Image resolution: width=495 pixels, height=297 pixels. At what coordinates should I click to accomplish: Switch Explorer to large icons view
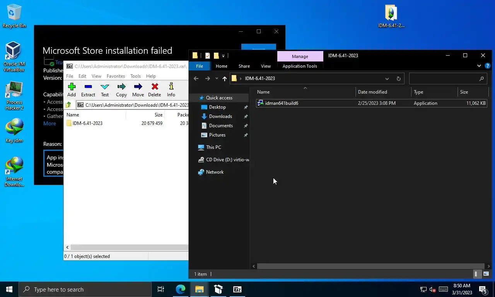click(x=486, y=274)
